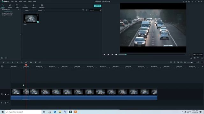Click the Import button label
Screen dimensions: 204x114
point(27,10)
